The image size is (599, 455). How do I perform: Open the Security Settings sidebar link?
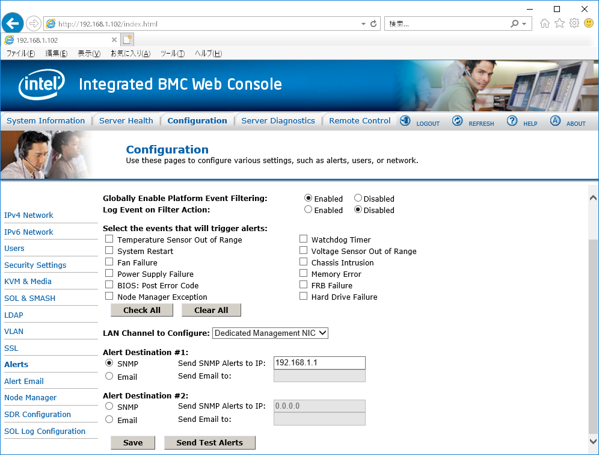click(35, 265)
